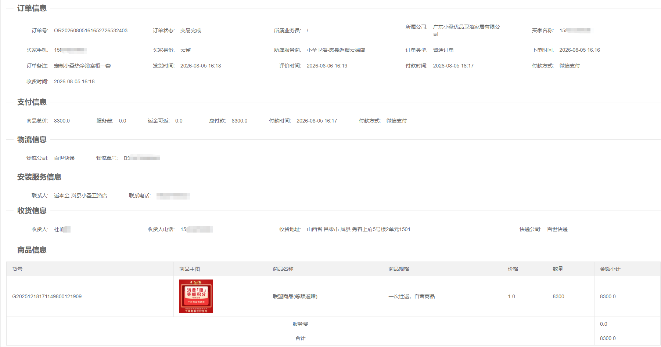
Task: Click 合计 total value 8300.0
Action: 608,338
